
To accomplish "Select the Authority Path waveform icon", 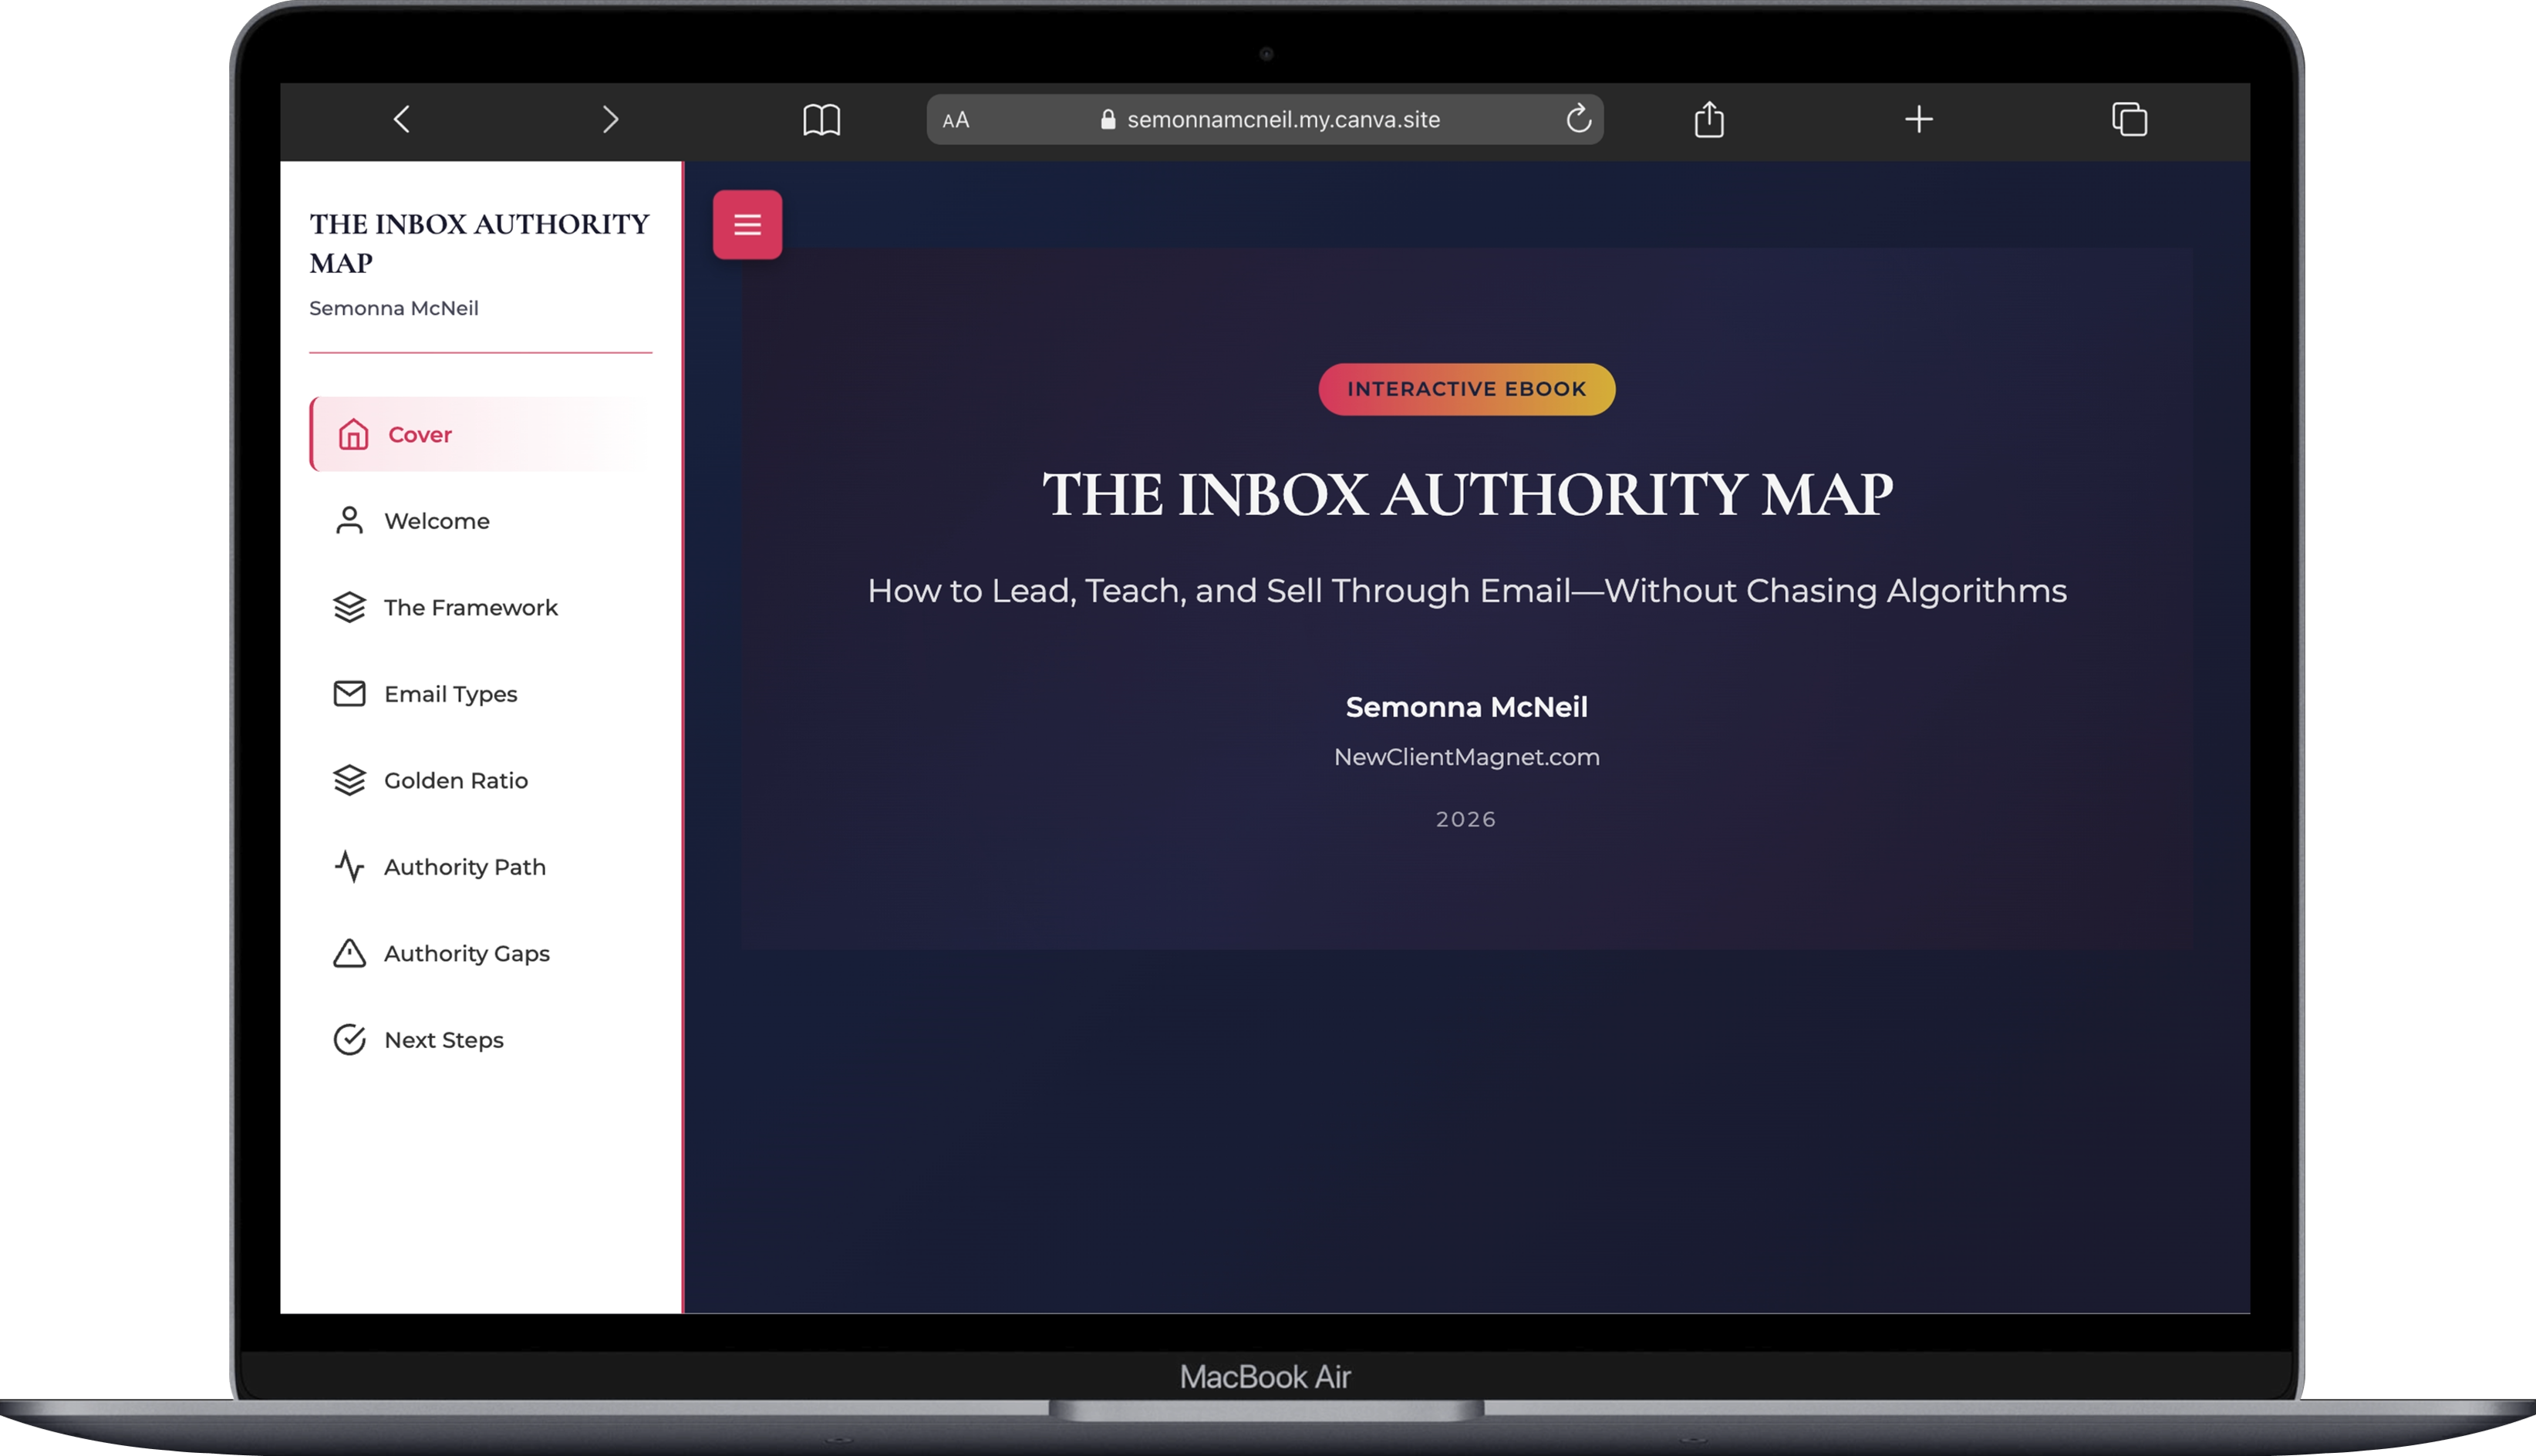I will point(349,866).
